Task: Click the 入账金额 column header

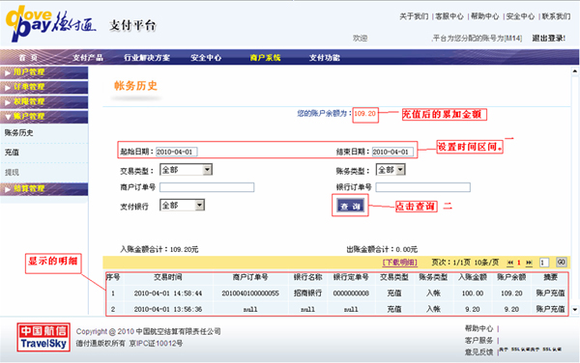Action: click(x=473, y=277)
